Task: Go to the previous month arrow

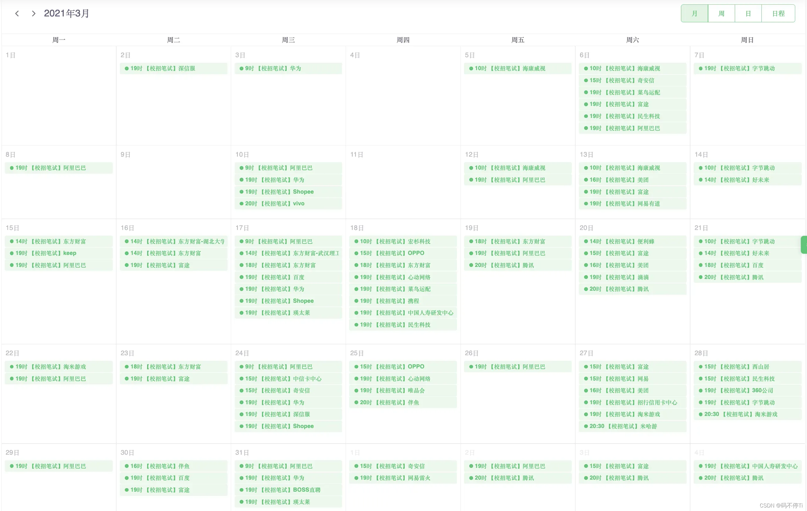Action: tap(17, 13)
